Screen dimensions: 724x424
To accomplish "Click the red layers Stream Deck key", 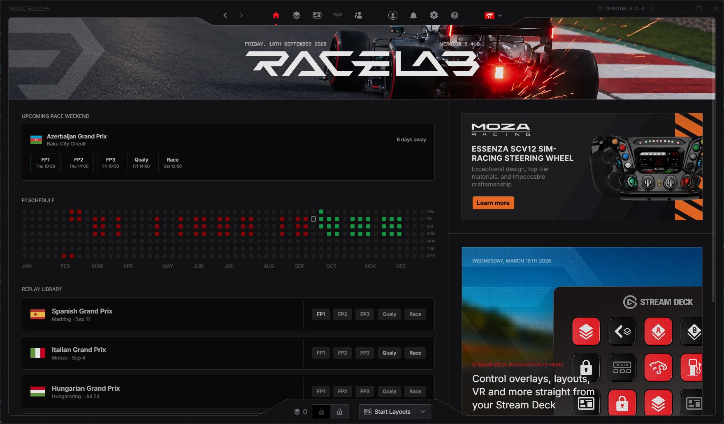I will click(x=586, y=331).
